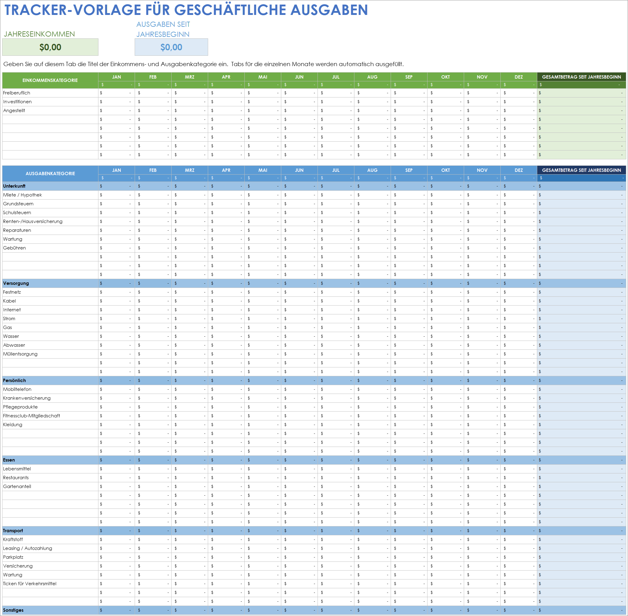Screen dimensions: 628x616
Task: Click the FEB cell in the Kraftstoff row
Action: [x=153, y=540]
